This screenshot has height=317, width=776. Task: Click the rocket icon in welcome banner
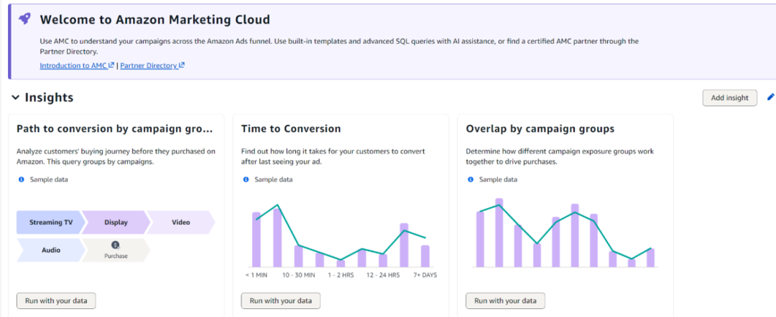pos(24,20)
